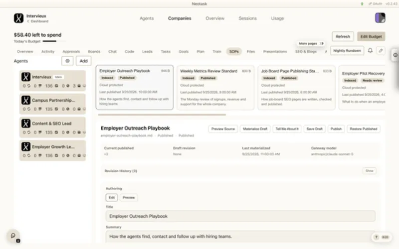Show the Revision History section
The height and width of the screenshot is (249, 399).
coord(369,171)
